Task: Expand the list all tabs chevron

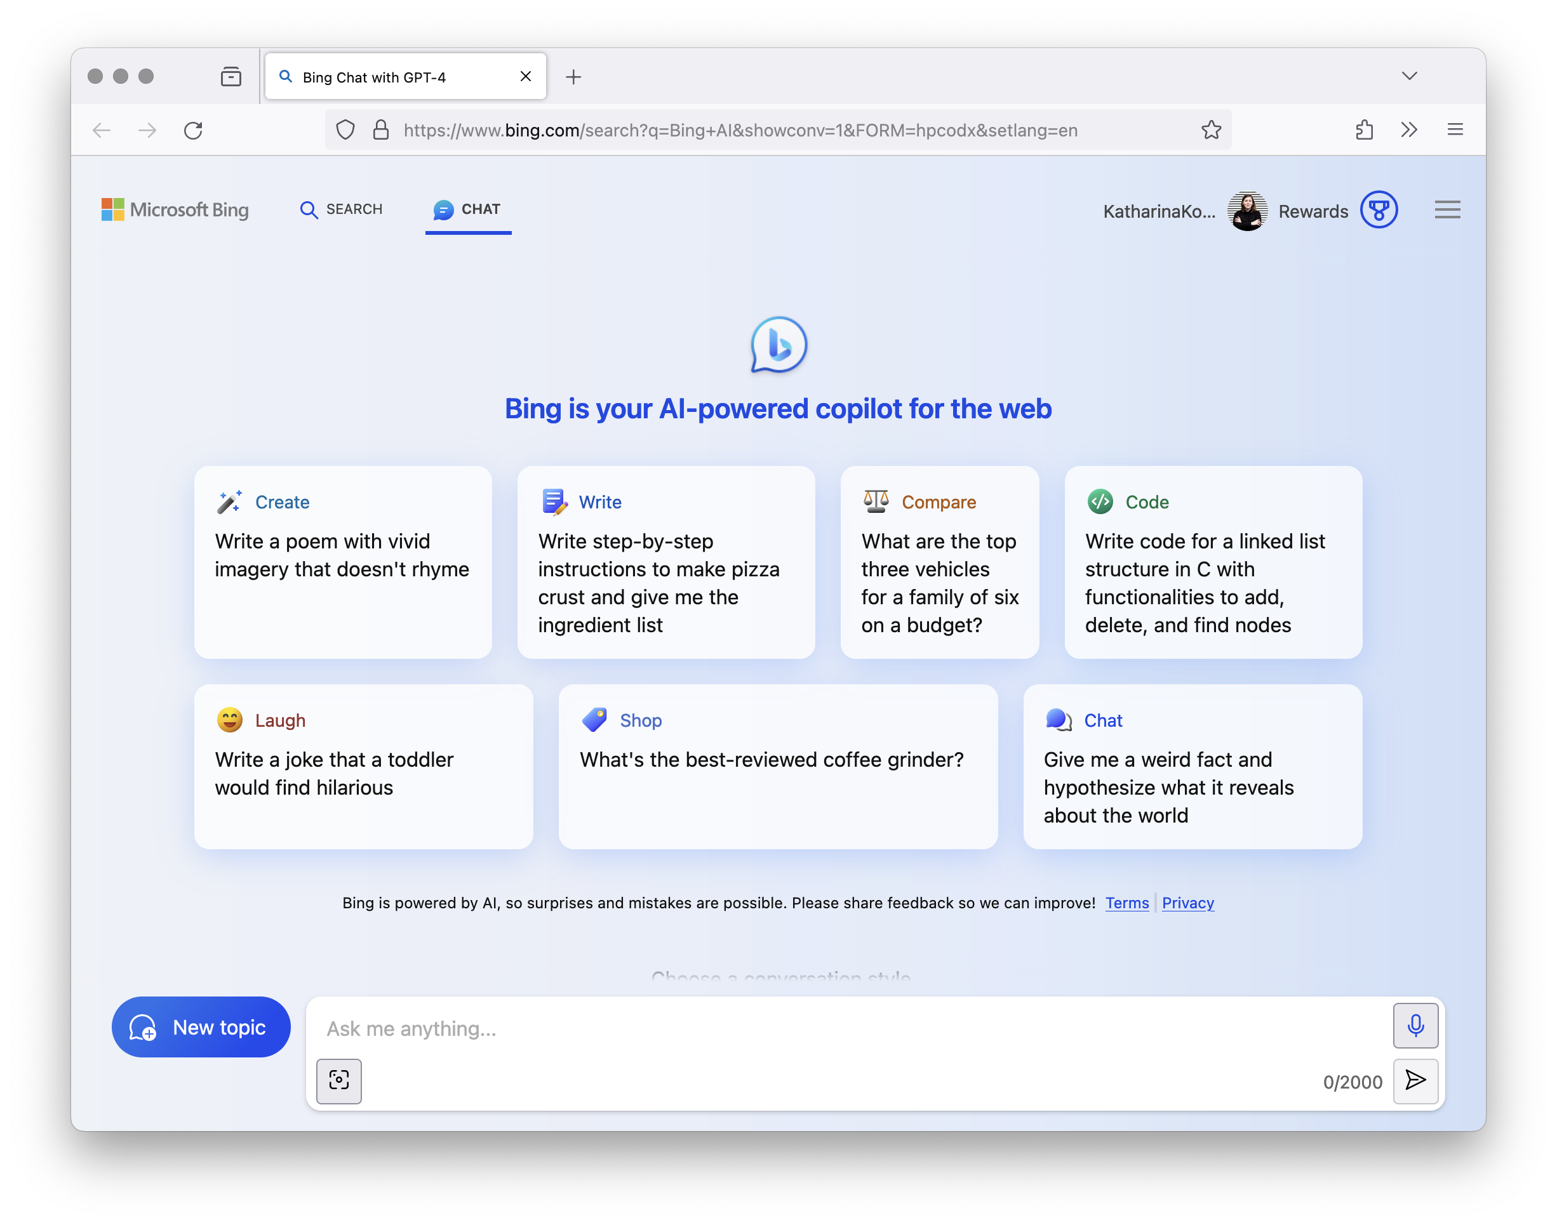Action: point(1409,76)
